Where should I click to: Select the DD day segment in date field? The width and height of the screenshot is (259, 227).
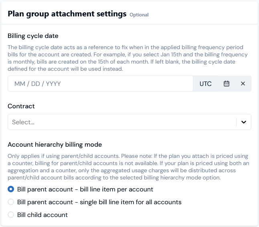tap(36, 84)
